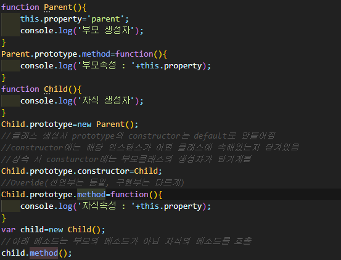
Task: Click the comment starting with '//아래 메소드는'
Action: click(x=126, y=242)
